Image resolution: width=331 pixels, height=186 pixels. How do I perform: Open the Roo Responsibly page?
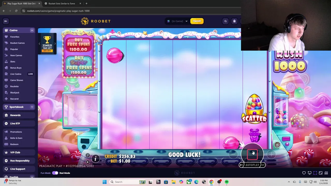pyautogui.click(x=19, y=161)
